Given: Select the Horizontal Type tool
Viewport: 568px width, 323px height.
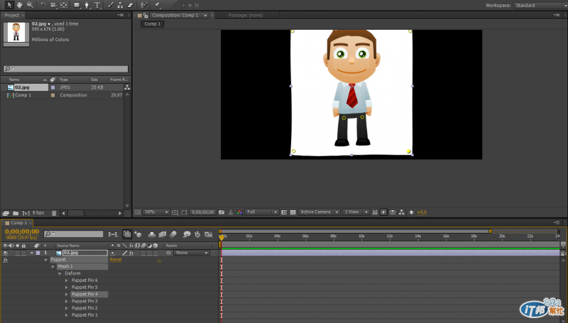Looking at the screenshot, I should pos(97,5).
